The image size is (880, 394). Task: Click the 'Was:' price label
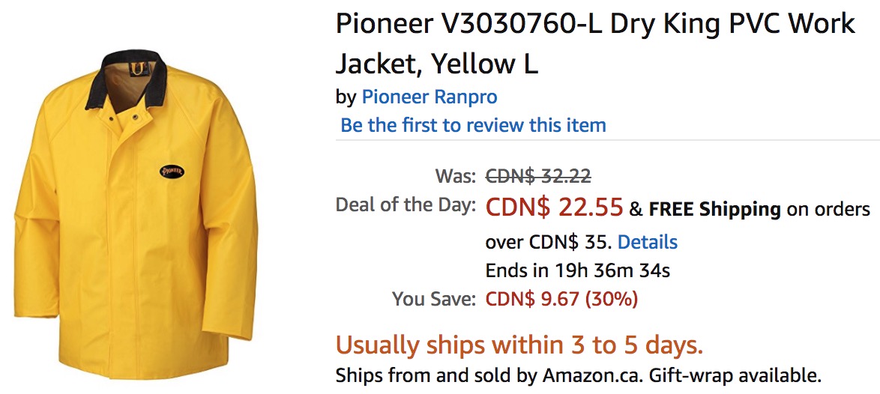(x=455, y=176)
